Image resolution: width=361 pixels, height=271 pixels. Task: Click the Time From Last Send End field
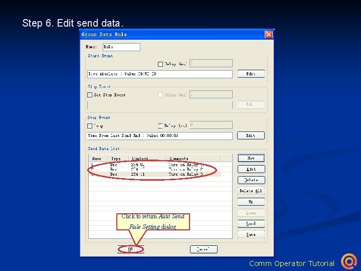(160, 135)
